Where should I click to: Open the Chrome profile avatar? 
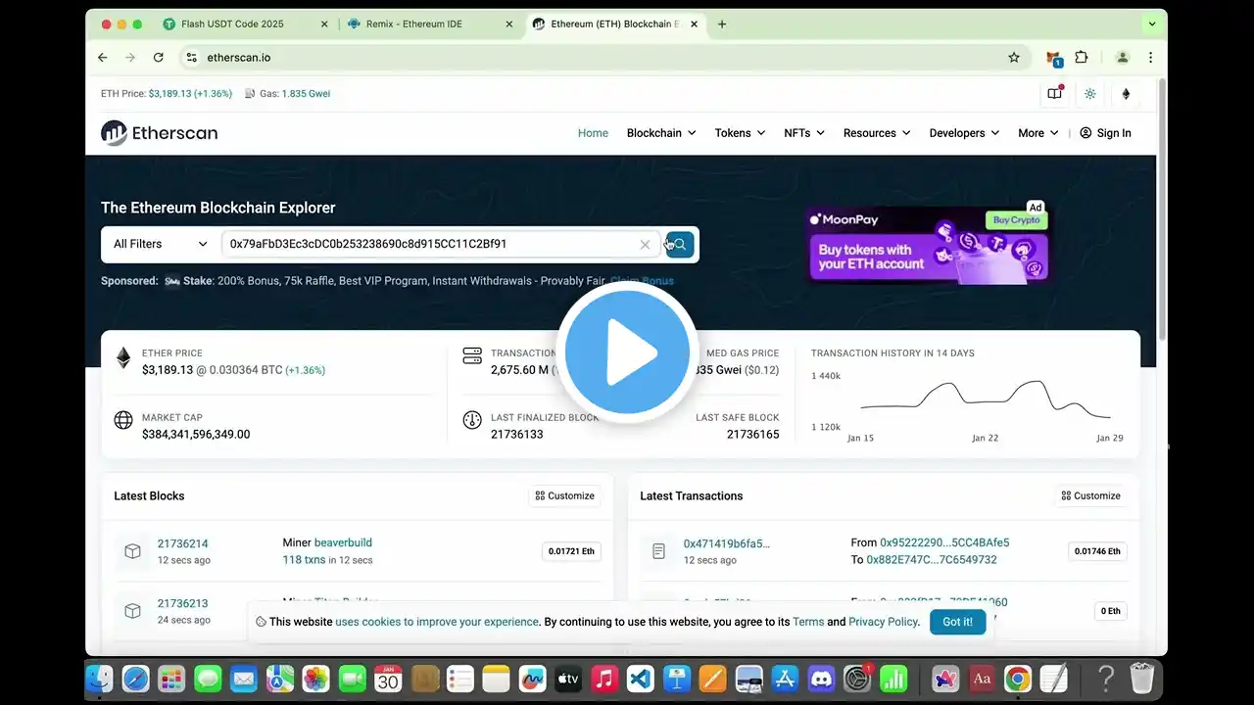pos(1123,58)
